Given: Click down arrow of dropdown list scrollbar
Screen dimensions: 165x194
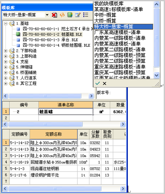Looking at the screenshot, I should [157, 75].
